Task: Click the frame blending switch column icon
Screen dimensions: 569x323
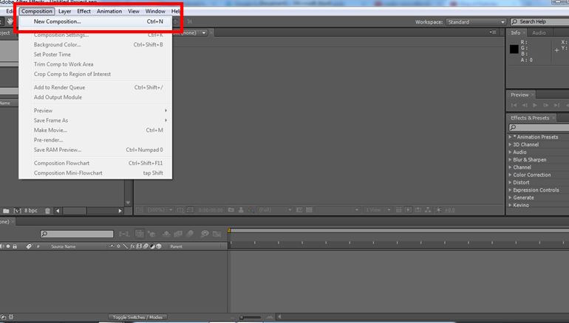Action: (139, 246)
